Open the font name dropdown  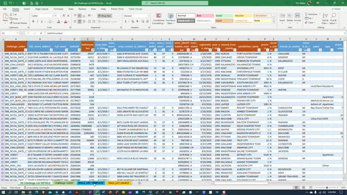point(52,16)
